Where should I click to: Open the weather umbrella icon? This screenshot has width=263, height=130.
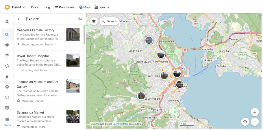coord(7,55)
